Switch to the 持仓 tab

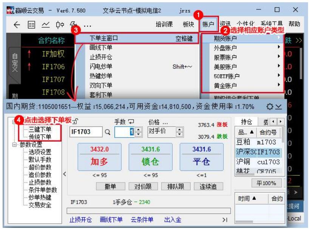(246, 122)
